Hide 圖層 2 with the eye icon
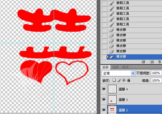162x114 pixels. 104,110
